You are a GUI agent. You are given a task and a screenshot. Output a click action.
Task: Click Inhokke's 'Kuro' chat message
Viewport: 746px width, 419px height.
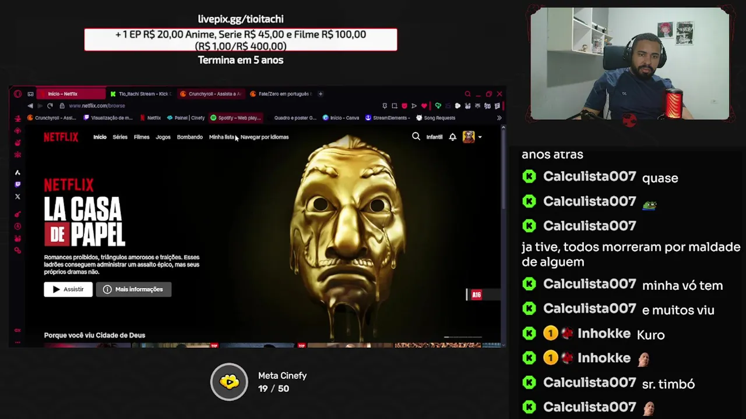651,335
